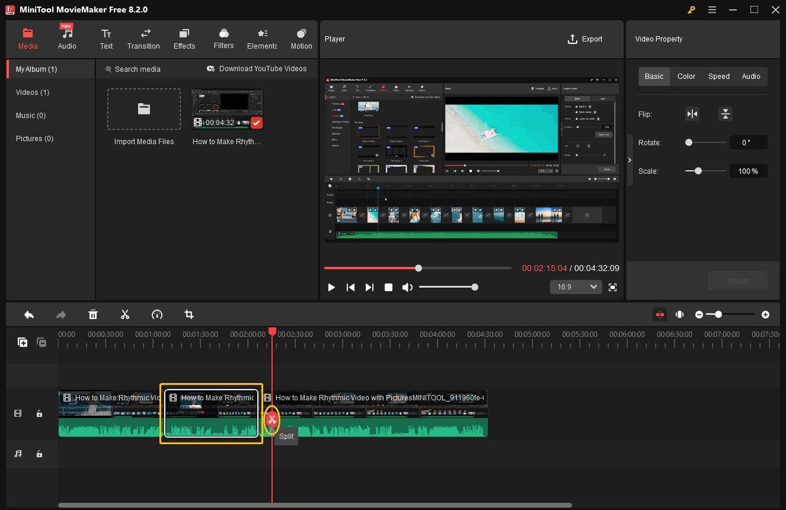Screen dimensions: 786x510
Task: Add a new track
Action: [x=23, y=342]
